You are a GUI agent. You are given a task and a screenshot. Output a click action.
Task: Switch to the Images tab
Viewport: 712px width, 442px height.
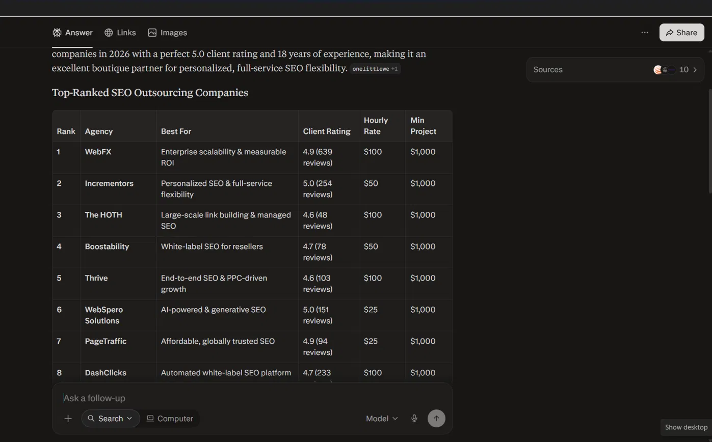pos(168,33)
